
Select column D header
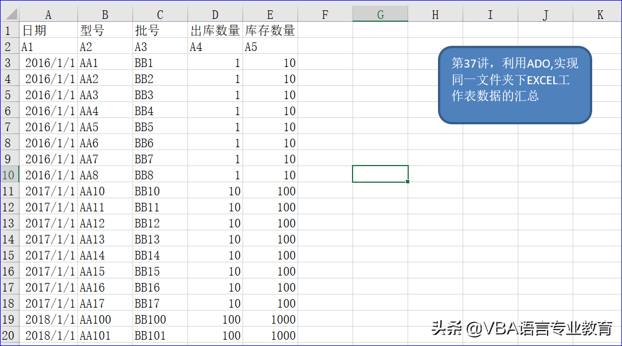click(215, 15)
